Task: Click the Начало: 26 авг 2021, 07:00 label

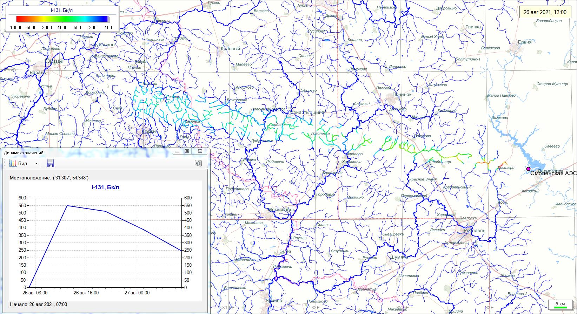Action: pos(38,304)
